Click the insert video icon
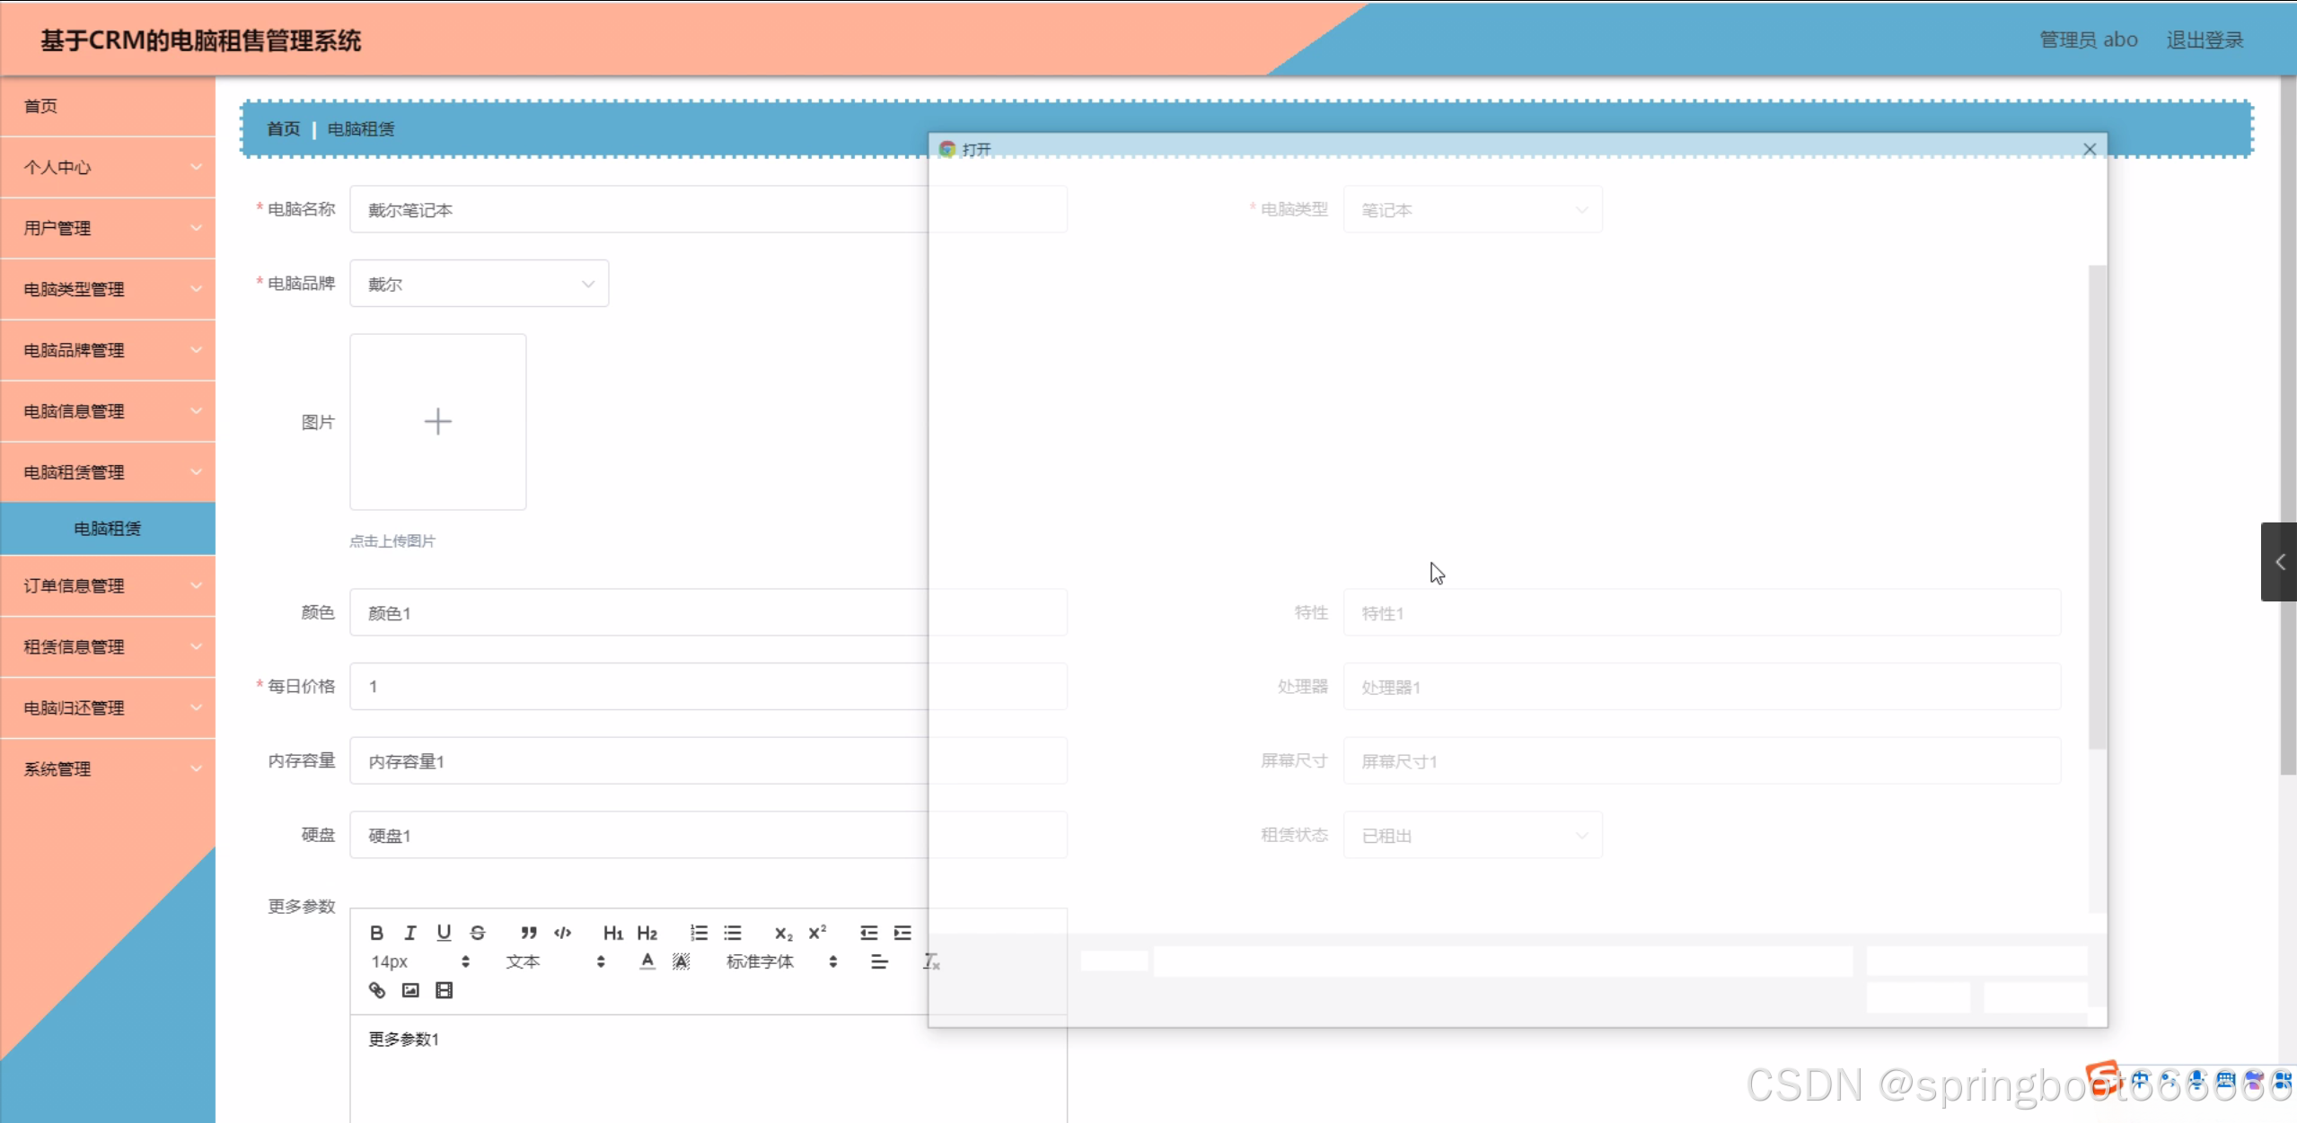2297x1123 pixels. pos(444,990)
